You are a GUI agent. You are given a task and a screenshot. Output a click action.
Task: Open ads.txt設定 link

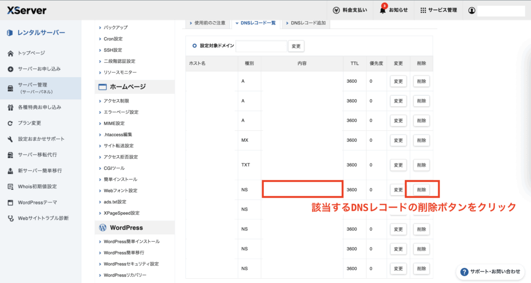coord(115,202)
